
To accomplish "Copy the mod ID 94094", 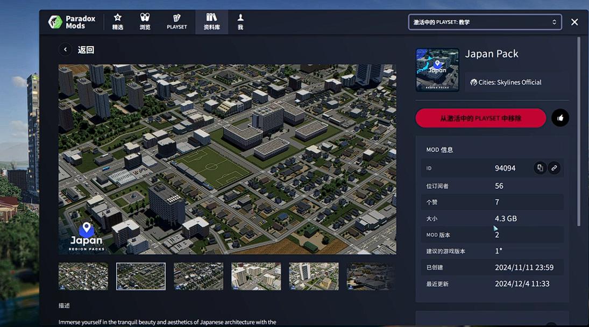I will pos(540,168).
